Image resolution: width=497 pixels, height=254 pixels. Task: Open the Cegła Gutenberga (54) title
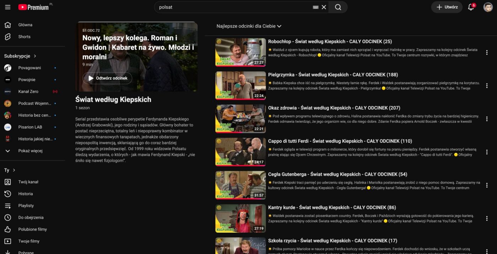coord(338,174)
